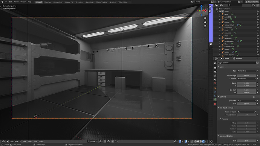Switch to the Materials workspace tab
260x146 pixels.
47,2
